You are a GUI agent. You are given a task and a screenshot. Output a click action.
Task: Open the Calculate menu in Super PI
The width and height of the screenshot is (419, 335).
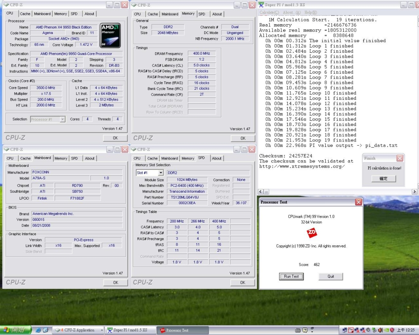pos(269,12)
